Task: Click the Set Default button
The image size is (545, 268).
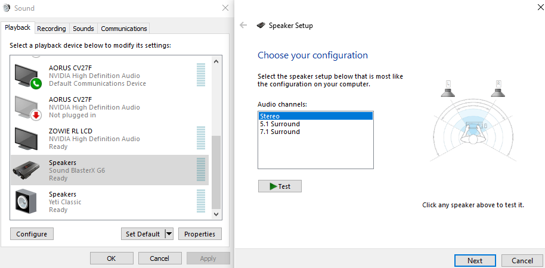Action: [x=143, y=234]
